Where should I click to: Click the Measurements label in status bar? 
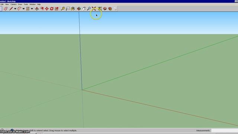(x=203, y=131)
